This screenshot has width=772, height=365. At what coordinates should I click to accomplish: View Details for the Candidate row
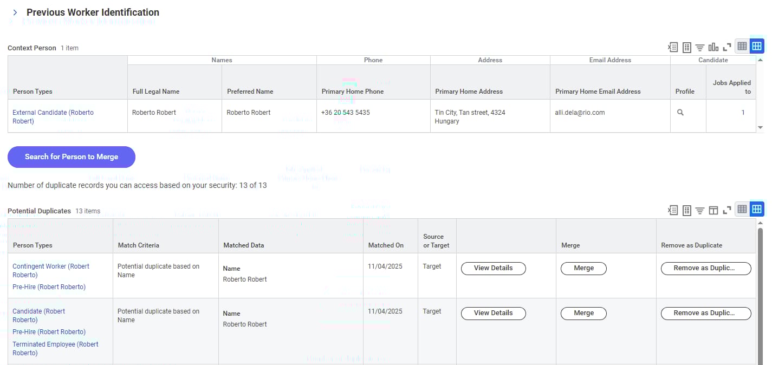pyautogui.click(x=493, y=313)
